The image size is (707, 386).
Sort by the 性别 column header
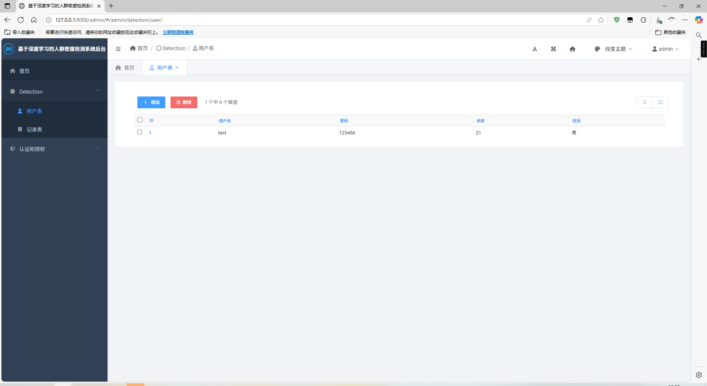click(x=576, y=121)
